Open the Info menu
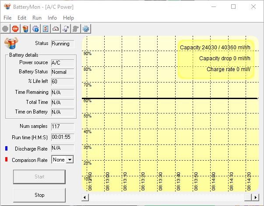 tap(52, 18)
